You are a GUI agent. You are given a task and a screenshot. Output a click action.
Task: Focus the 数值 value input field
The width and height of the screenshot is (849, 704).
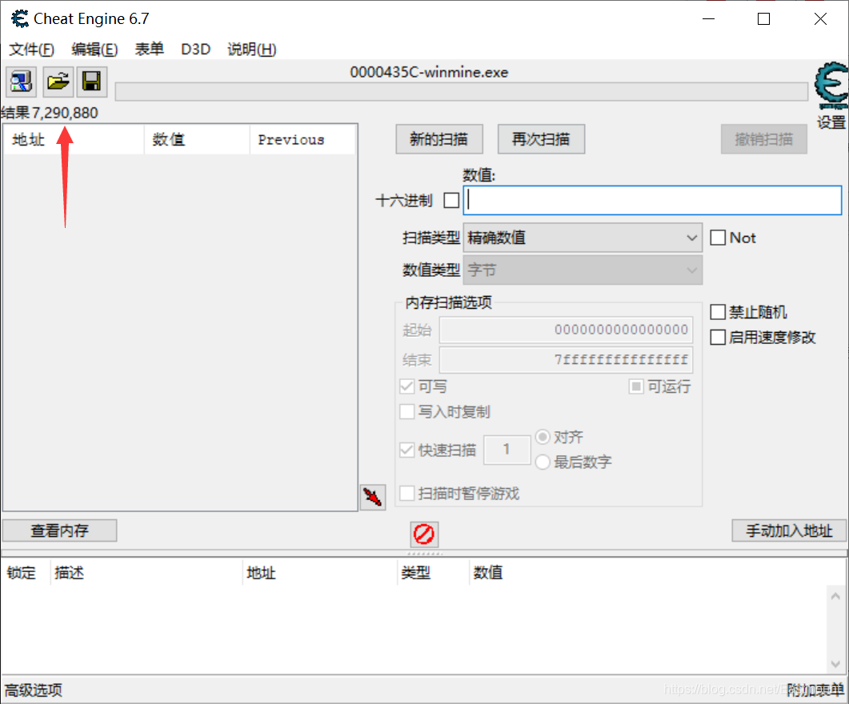652,200
